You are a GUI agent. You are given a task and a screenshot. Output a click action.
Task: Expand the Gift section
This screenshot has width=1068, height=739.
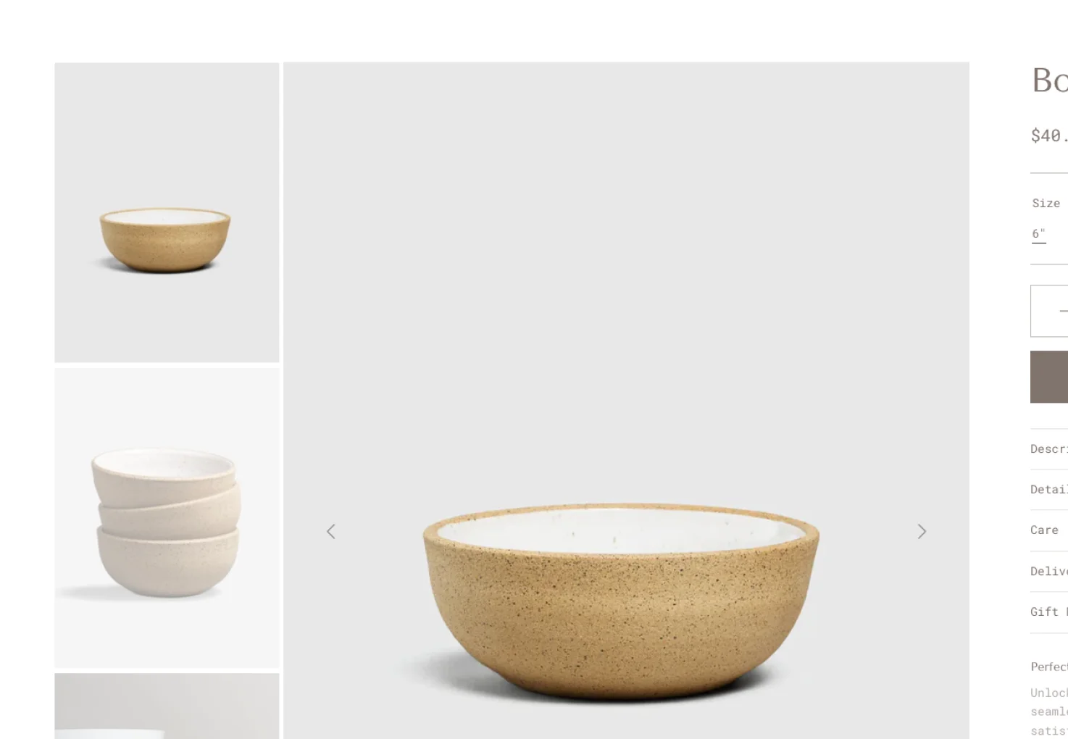(1049, 612)
